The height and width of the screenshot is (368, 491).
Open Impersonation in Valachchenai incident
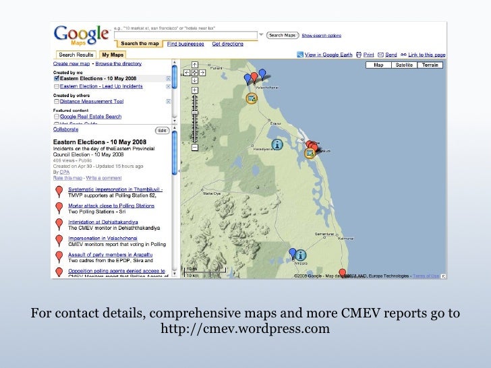(103, 238)
